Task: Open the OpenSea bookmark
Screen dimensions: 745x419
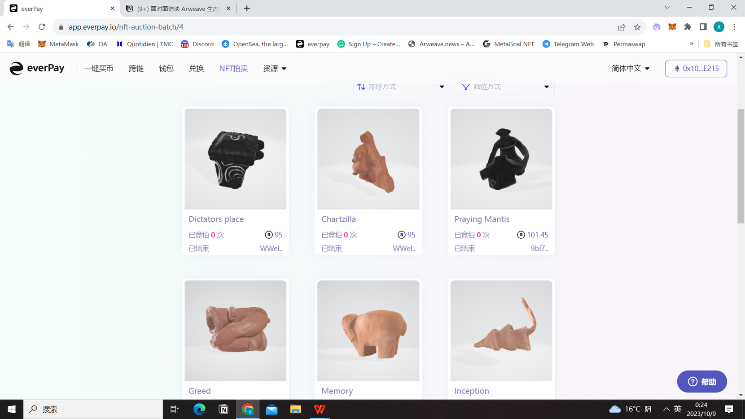Action: click(x=255, y=44)
